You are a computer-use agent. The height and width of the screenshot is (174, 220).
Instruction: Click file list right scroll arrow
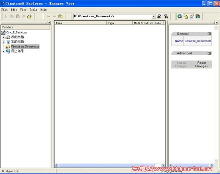[163, 166]
